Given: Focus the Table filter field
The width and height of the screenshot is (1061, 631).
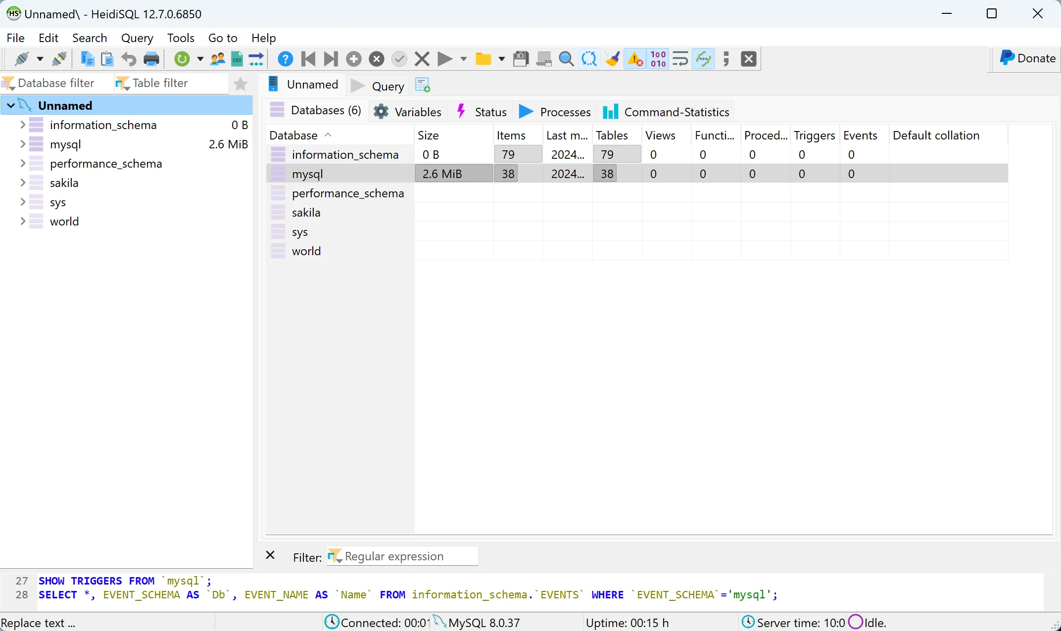Looking at the screenshot, I should click(171, 83).
